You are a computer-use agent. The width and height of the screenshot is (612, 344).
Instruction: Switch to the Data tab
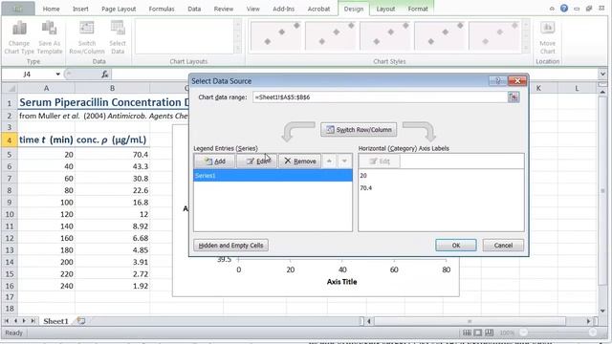(194, 9)
